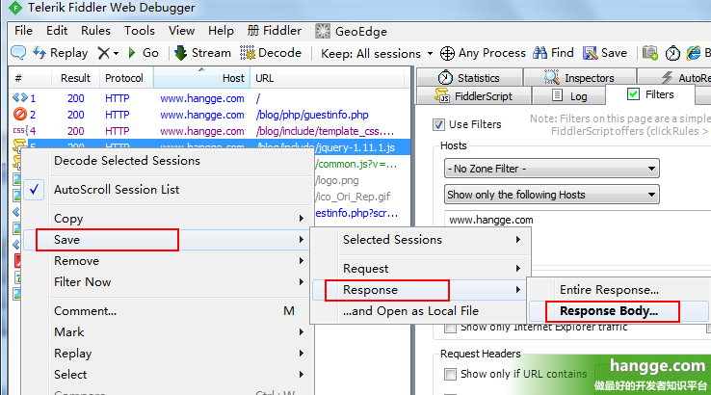The image size is (711, 395).
Task: Select the template_css session row 4
Action: click(210, 131)
